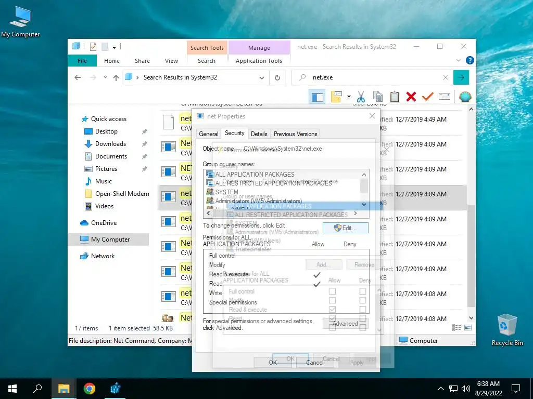Click the new folder icon in title bar

105,47
